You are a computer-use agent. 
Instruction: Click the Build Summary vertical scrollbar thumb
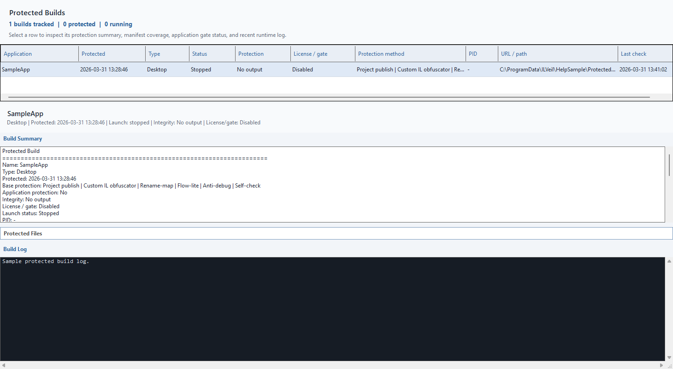tap(669, 165)
